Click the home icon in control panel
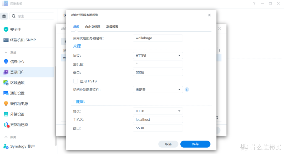 pos(4,16)
